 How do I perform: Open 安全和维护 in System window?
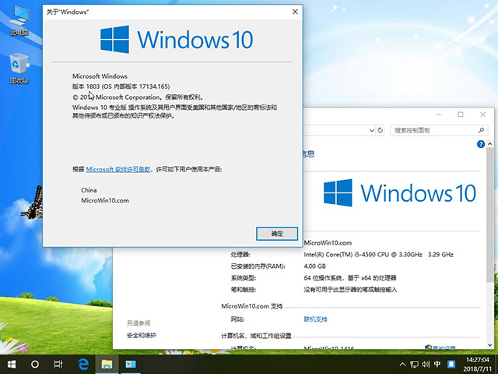142,335
